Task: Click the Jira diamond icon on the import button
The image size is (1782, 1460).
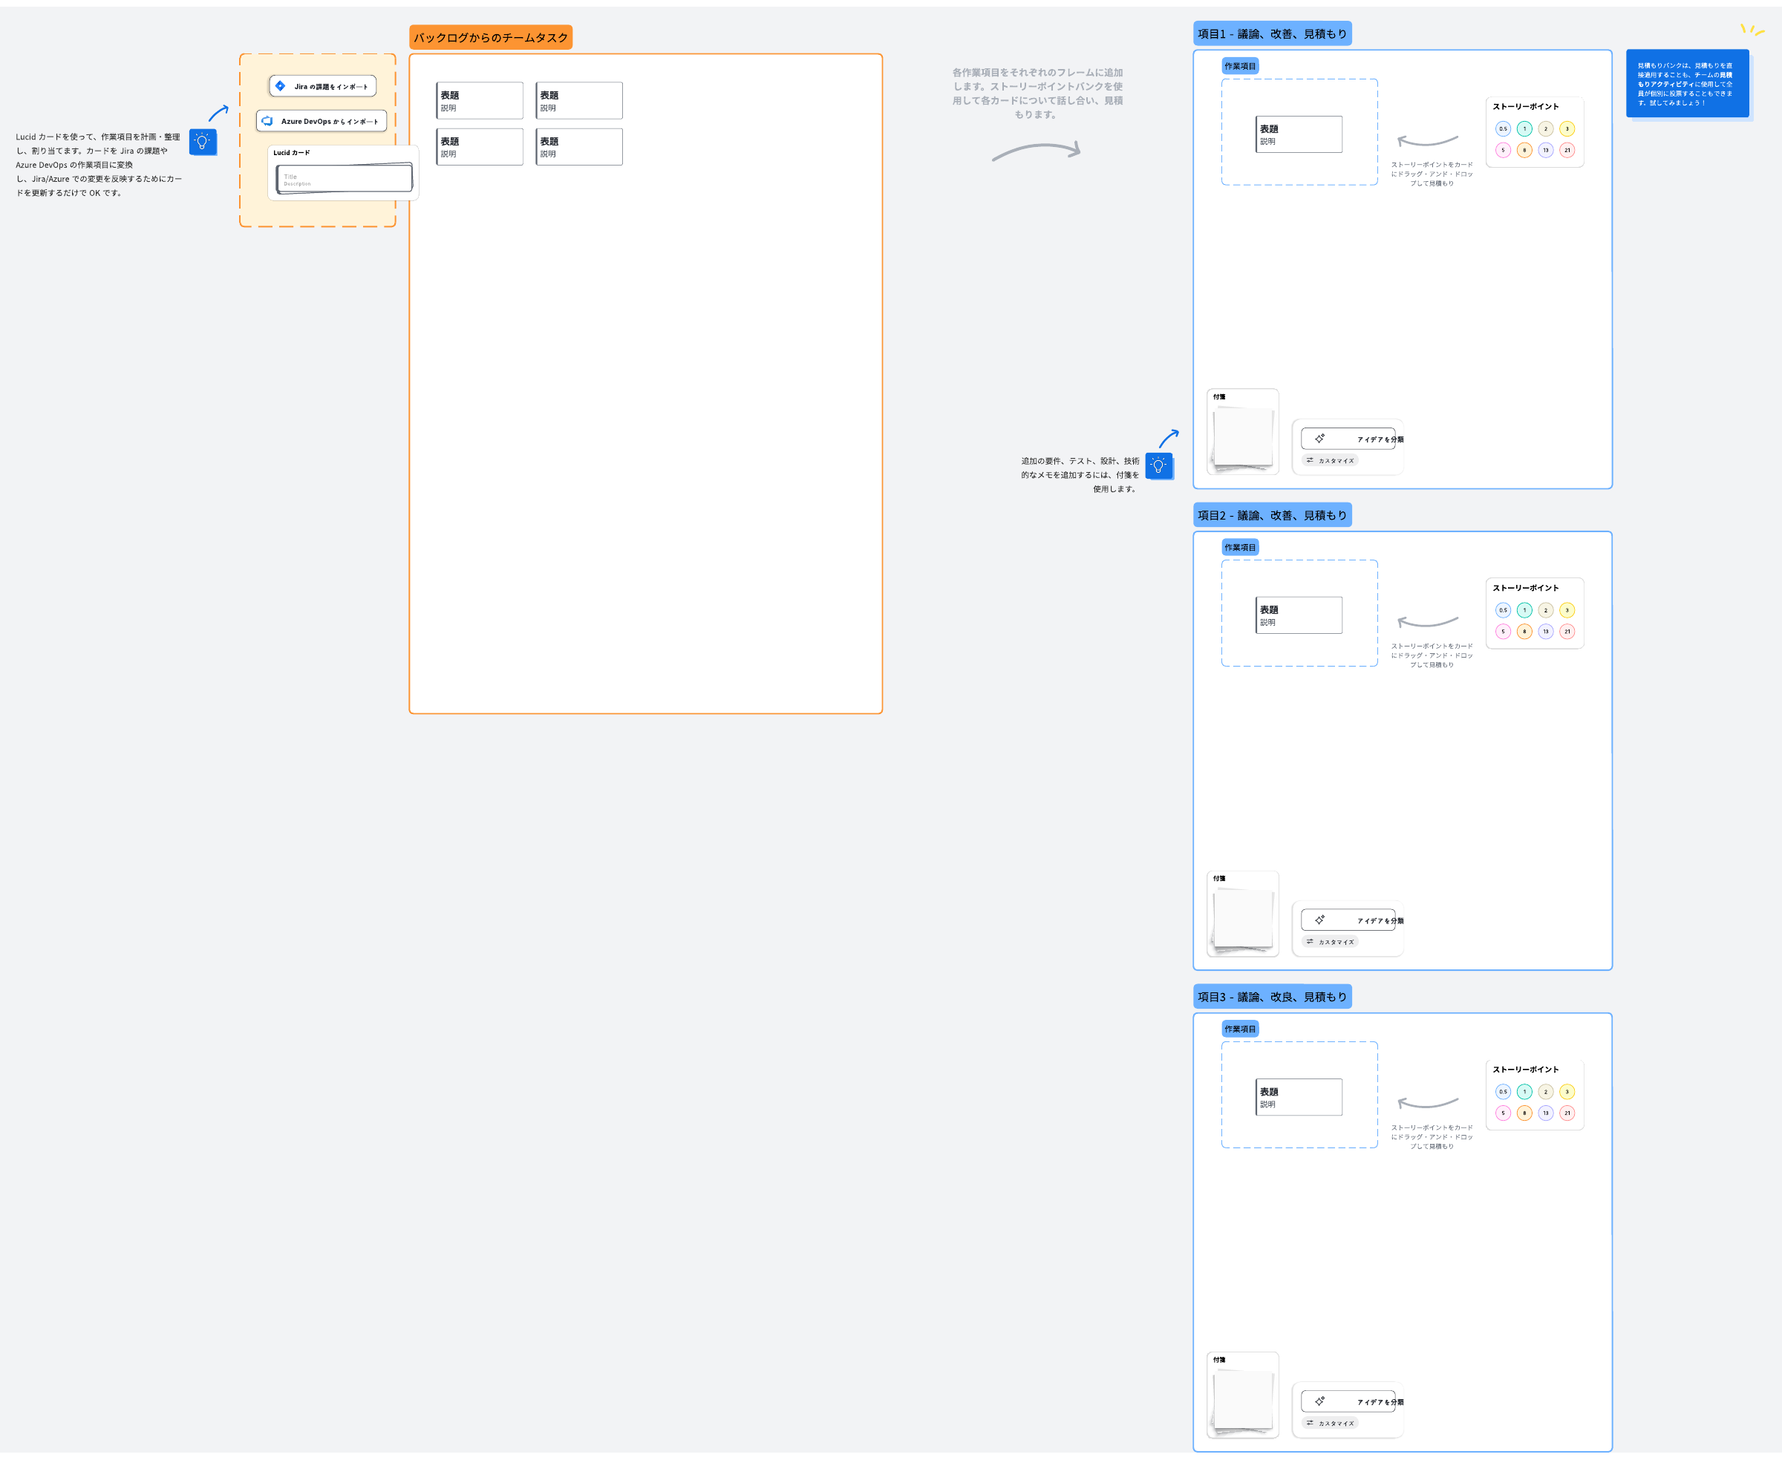Action: (280, 86)
